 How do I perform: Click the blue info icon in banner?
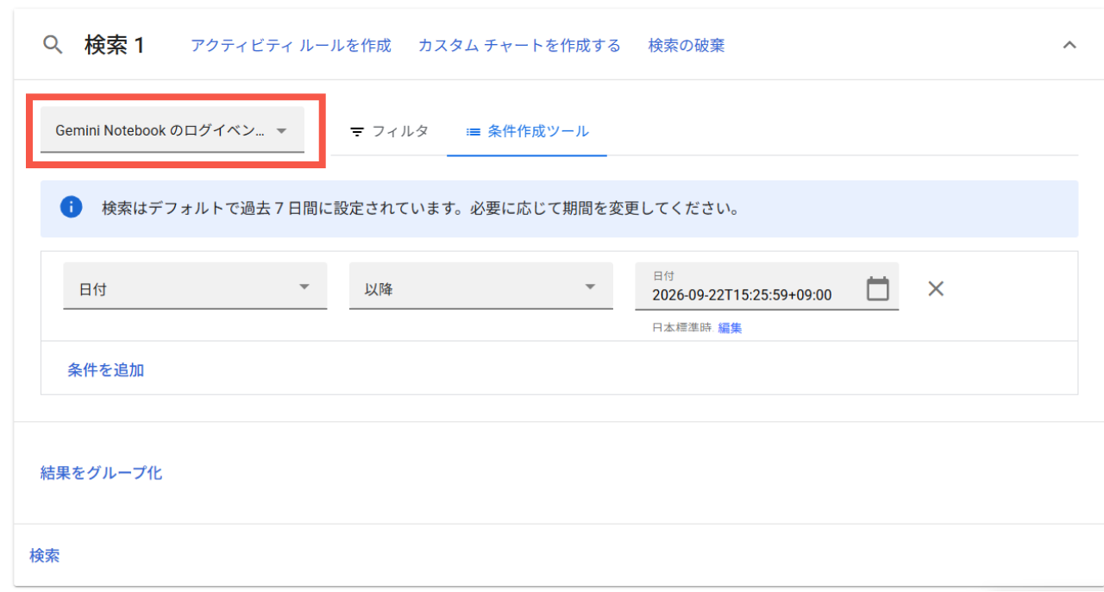pyautogui.click(x=71, y=207)
